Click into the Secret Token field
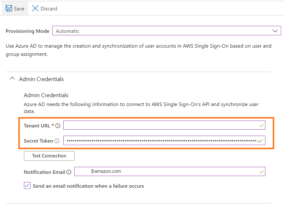 pyautogui.click(x=161, y=141)
